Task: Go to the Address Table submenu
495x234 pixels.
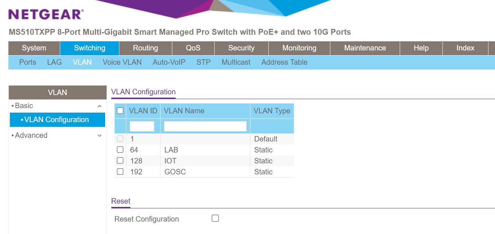Action: coord(284,62)
